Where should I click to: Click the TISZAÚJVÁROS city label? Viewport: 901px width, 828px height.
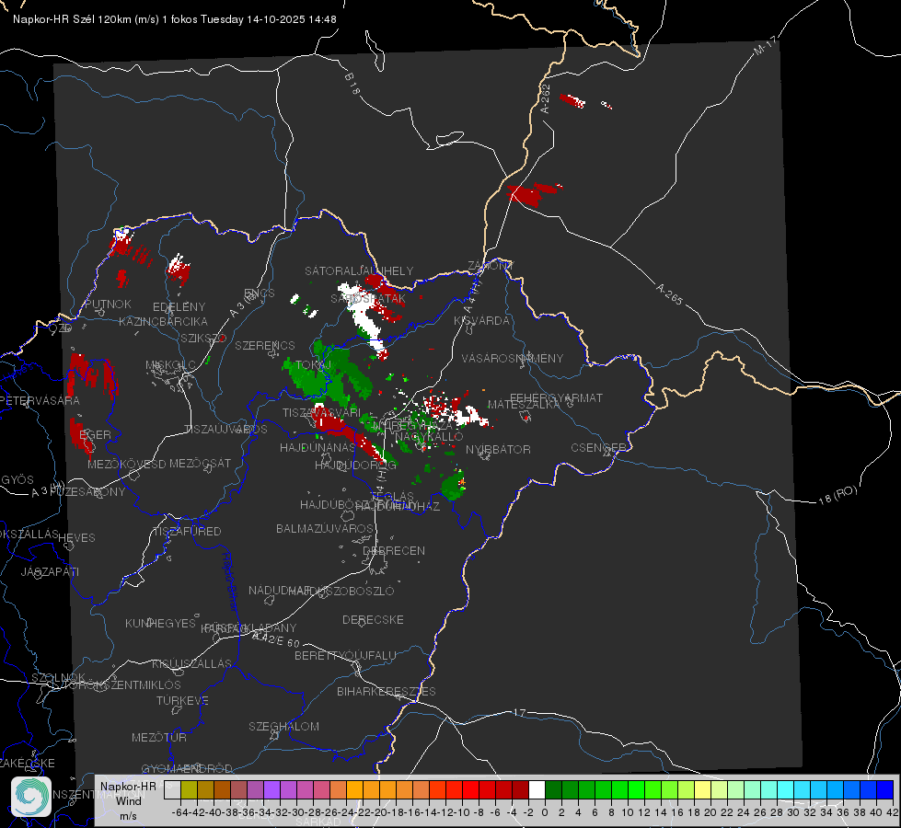[x=225, y=430]
